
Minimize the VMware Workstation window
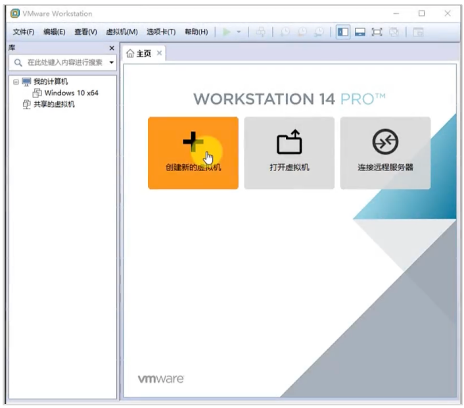pos(396,13)
